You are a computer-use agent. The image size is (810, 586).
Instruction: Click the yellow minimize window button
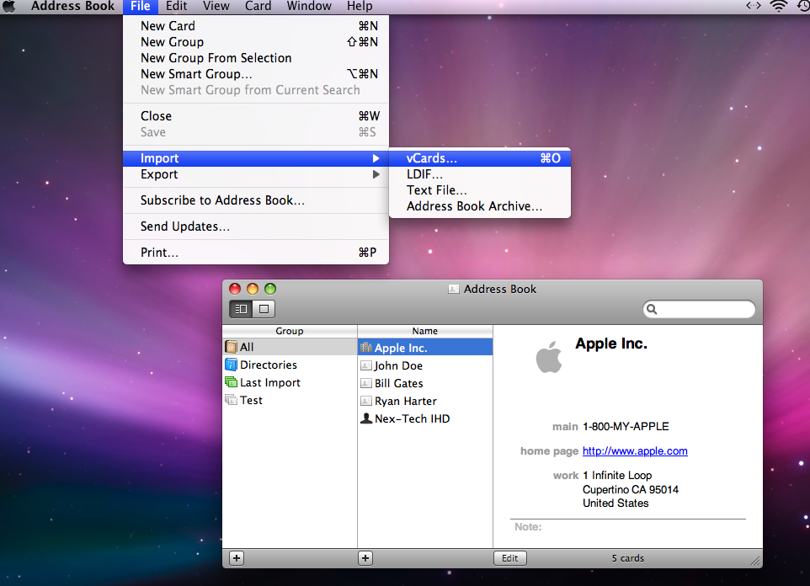(253, 289)
